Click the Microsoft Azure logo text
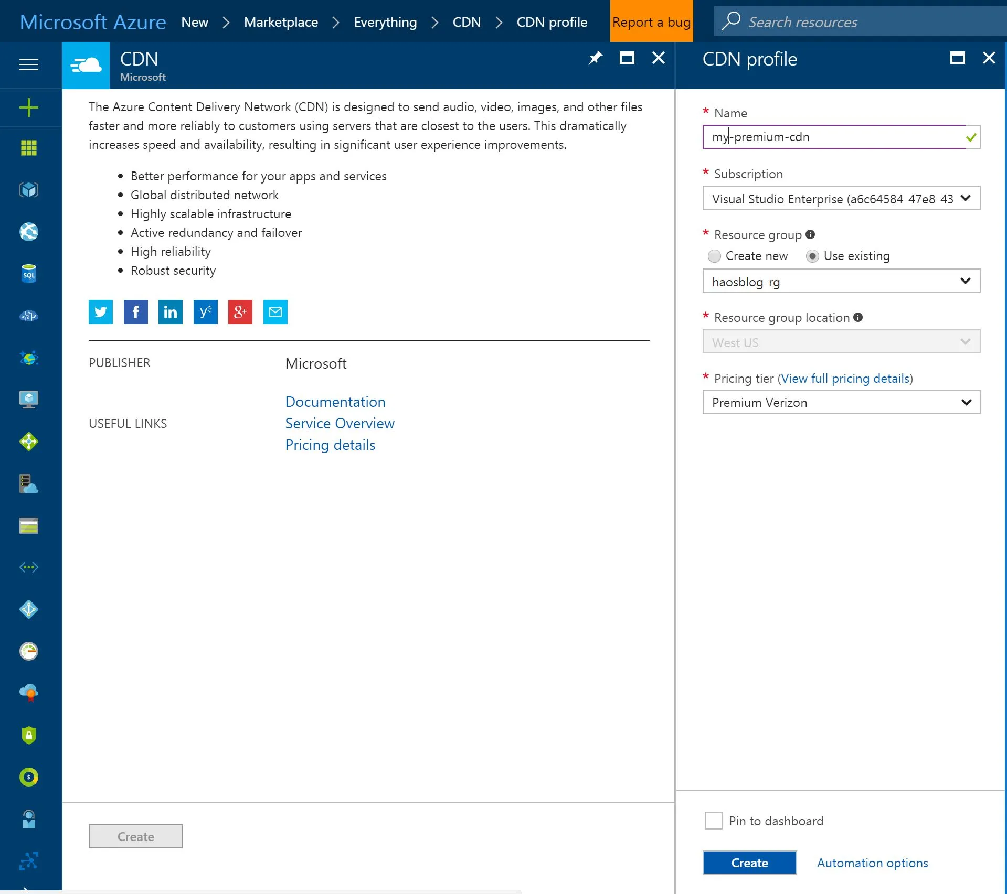This screenshot has width=1007, height=894. click(93, 22)
